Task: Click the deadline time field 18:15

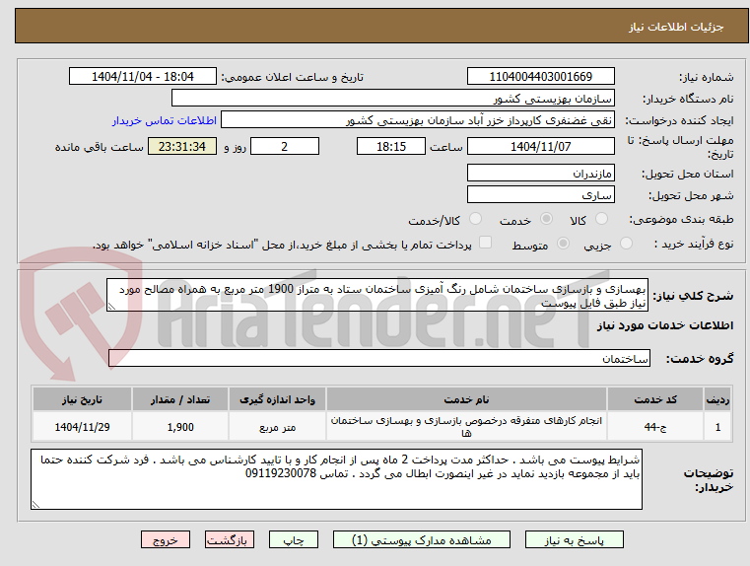Action: click(x=391, y=146)
